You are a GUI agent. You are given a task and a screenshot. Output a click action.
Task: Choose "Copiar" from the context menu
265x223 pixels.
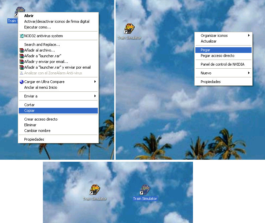pyautogui.click(x=29, y=110)
